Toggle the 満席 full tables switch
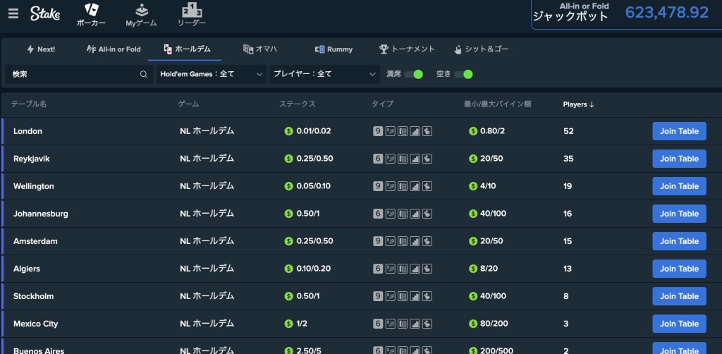The width and height of the screenshot is (722, 354). [x=413, y=74]
